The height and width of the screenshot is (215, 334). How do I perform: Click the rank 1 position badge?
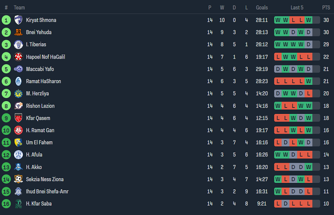coord(6,20)
